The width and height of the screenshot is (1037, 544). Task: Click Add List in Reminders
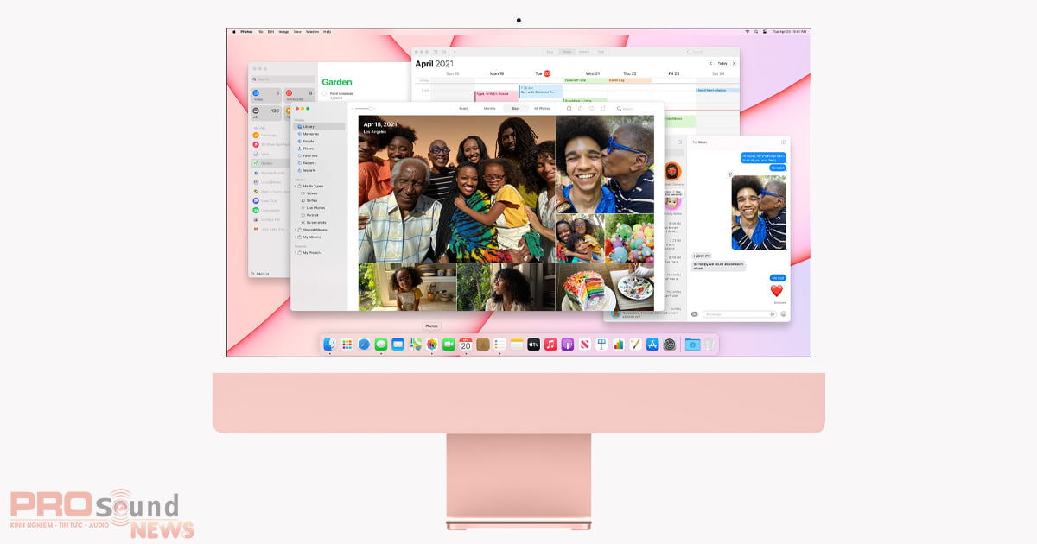[x=259, y=274]
